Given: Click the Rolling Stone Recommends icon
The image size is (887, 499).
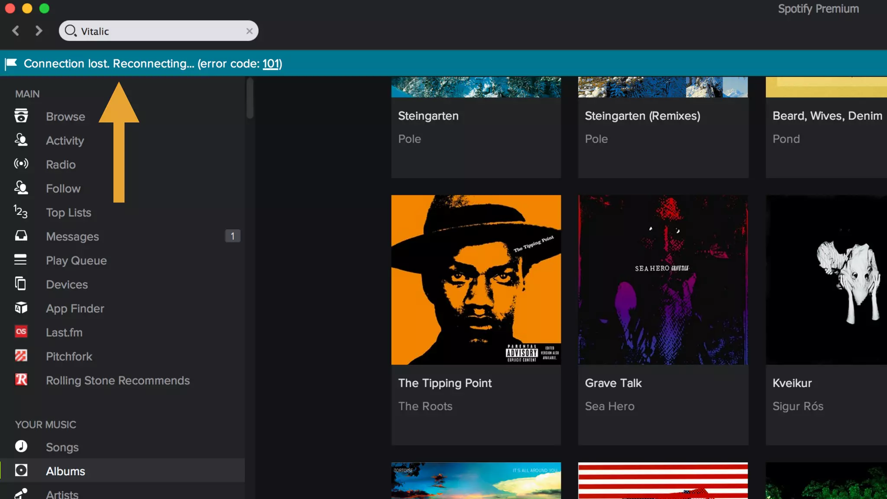Looking at the screenshot, I should click(21, 380).
